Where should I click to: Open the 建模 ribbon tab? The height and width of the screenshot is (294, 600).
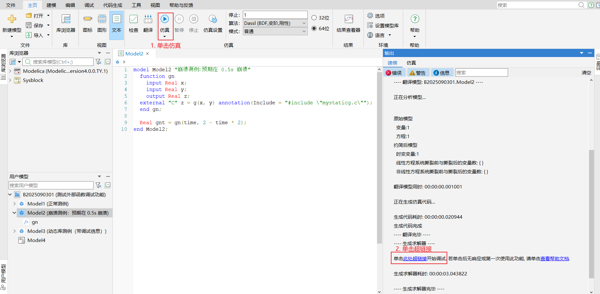click(x=51, y=5)
